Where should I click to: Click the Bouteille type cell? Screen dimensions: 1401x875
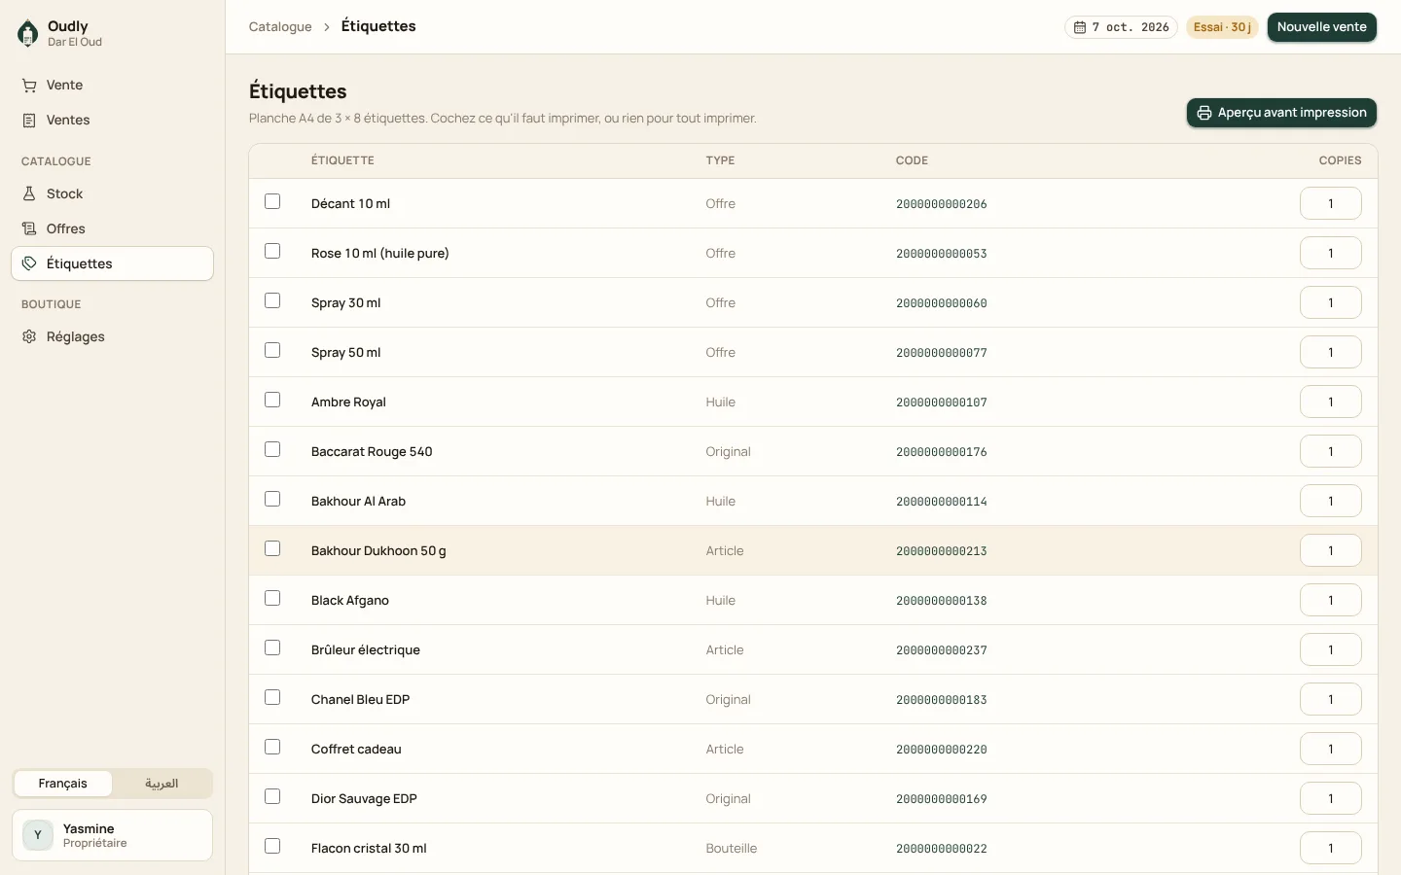[x=732, y=849]
